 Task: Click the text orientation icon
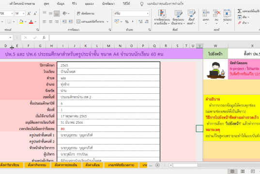pos(65,14)
